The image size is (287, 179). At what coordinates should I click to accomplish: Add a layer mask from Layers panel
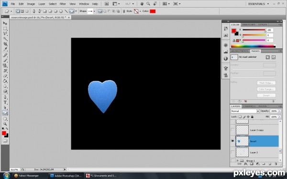pos(252,164)
